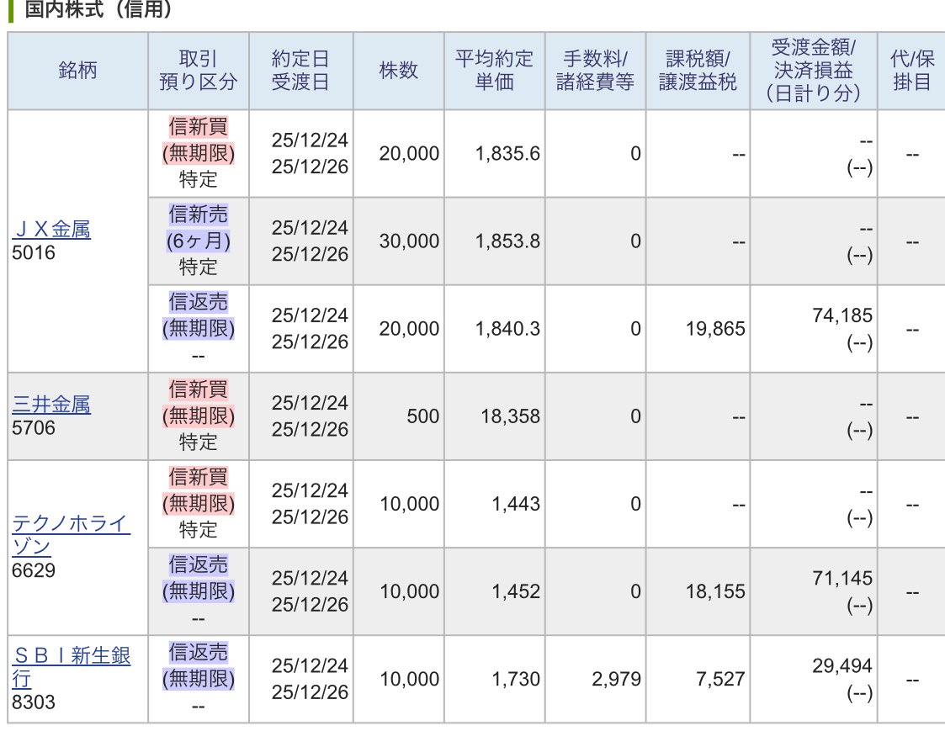Select the 500 share quantity
Screen dimensions: 945x731
point(423,416)
